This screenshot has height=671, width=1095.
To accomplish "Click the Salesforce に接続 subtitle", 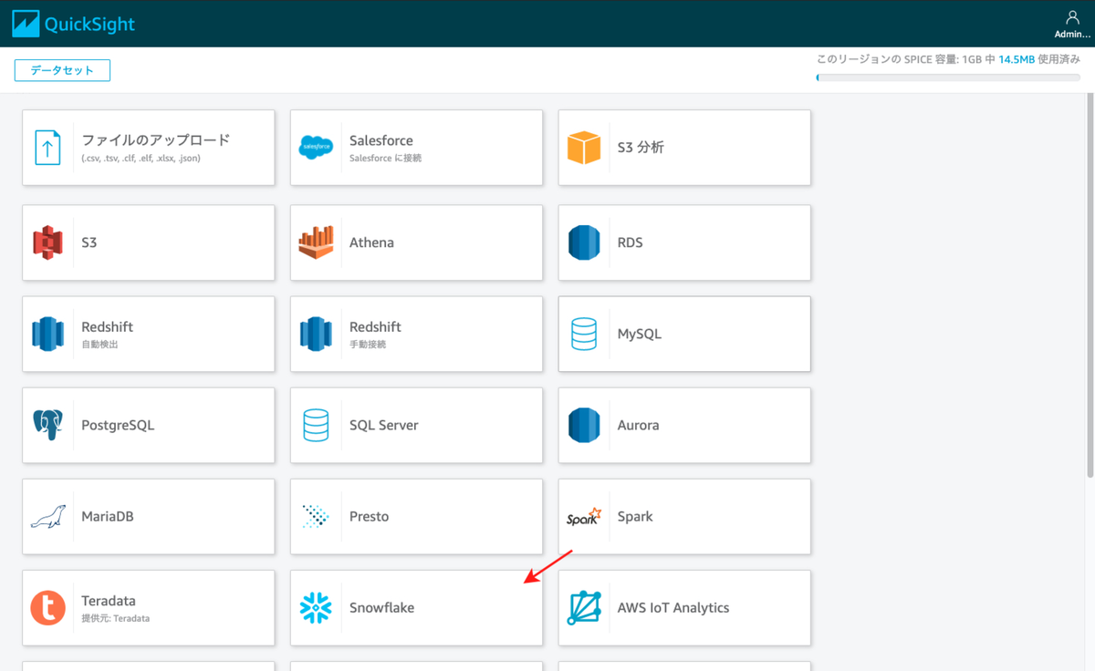I will point(385,158).
